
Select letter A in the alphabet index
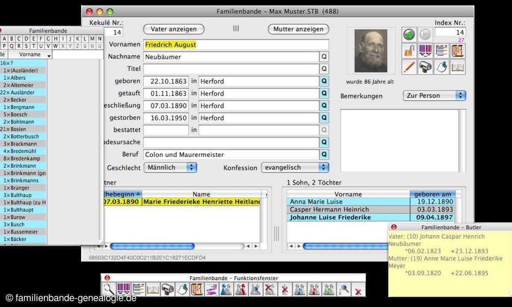(x=4, y=38)
